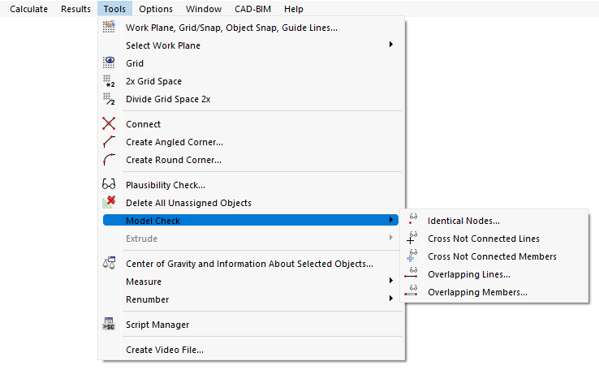
Task: Click the Delete All Unassigned Objects icon
Action: pos(109,203)
